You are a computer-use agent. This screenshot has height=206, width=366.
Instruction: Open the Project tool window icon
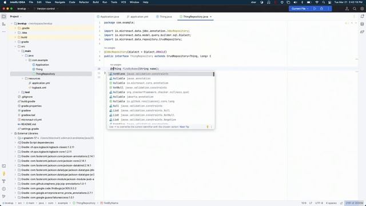pyautogui.click(x=4, y=17)
